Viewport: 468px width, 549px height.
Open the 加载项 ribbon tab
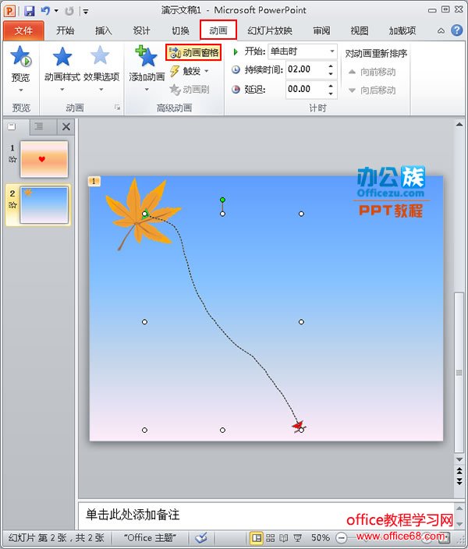pyautogui.click(x=402, y=31)
